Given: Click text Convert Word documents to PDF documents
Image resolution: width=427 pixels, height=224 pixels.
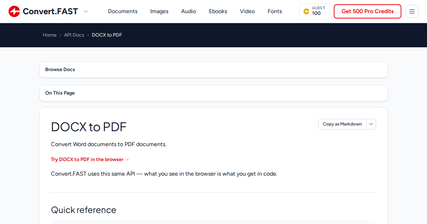Looking at the screenshot, I should (x=109, y=144).
